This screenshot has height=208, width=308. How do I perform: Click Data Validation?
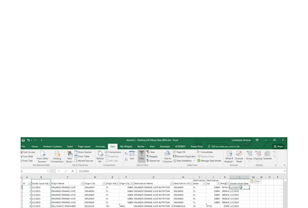point(182,161)
